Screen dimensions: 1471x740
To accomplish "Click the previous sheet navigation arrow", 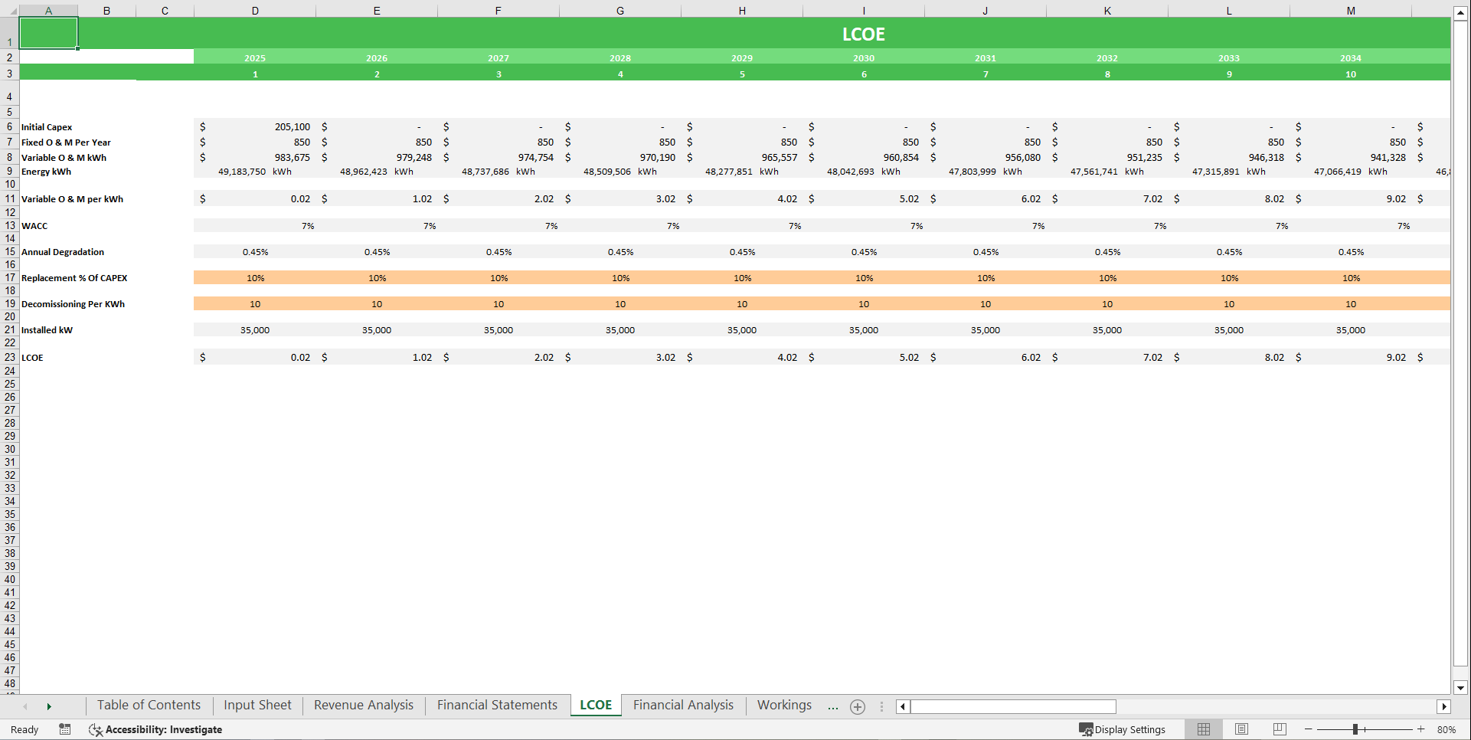I will (25, 706).
